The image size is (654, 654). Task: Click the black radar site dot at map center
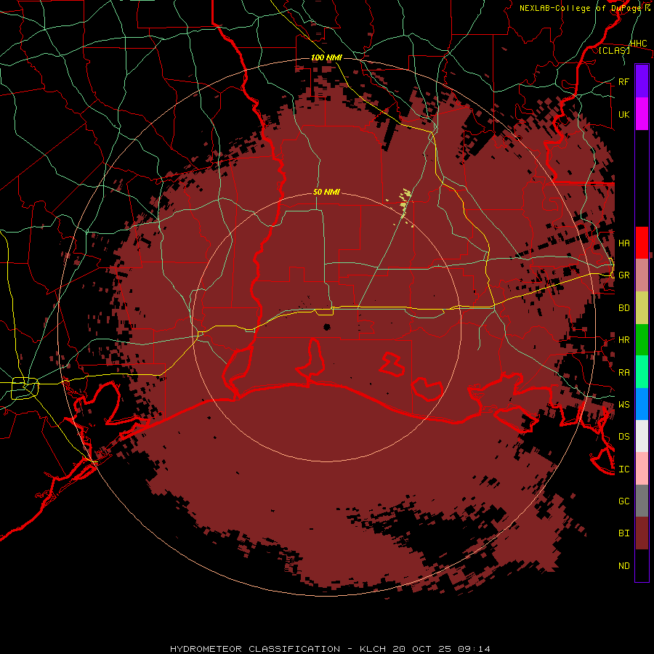(x=326, y=326)
